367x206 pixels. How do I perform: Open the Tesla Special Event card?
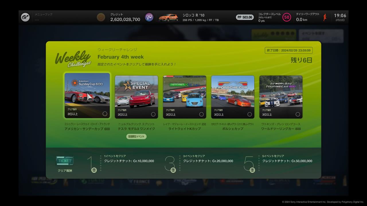[x=136, y=97]
